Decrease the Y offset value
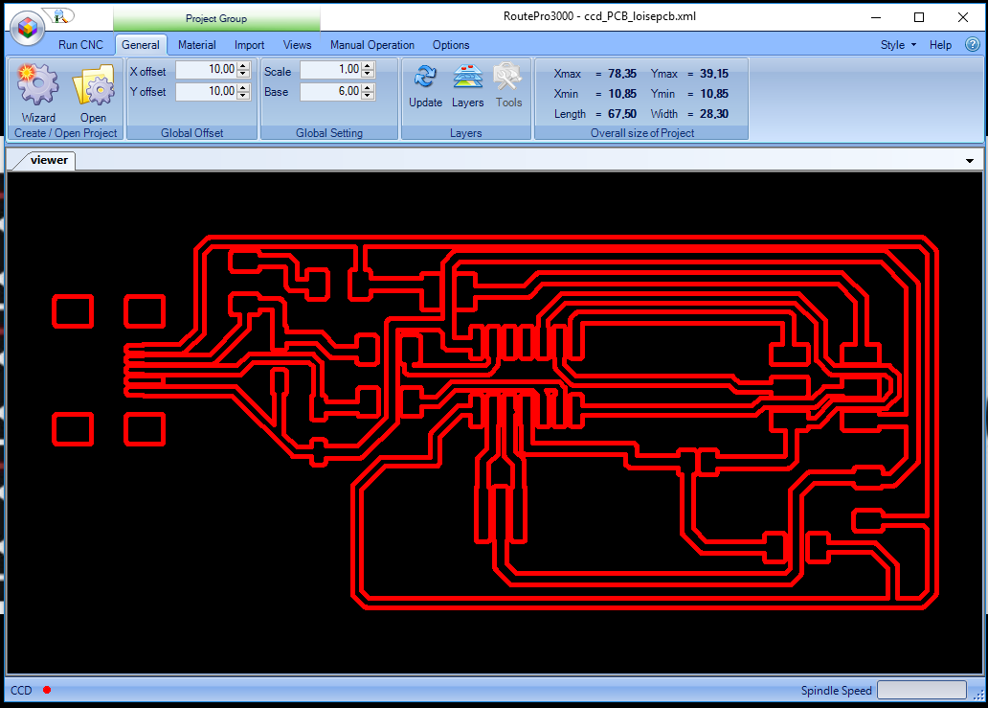The height and width of the screenshot is (708, 988). point(243,95)
